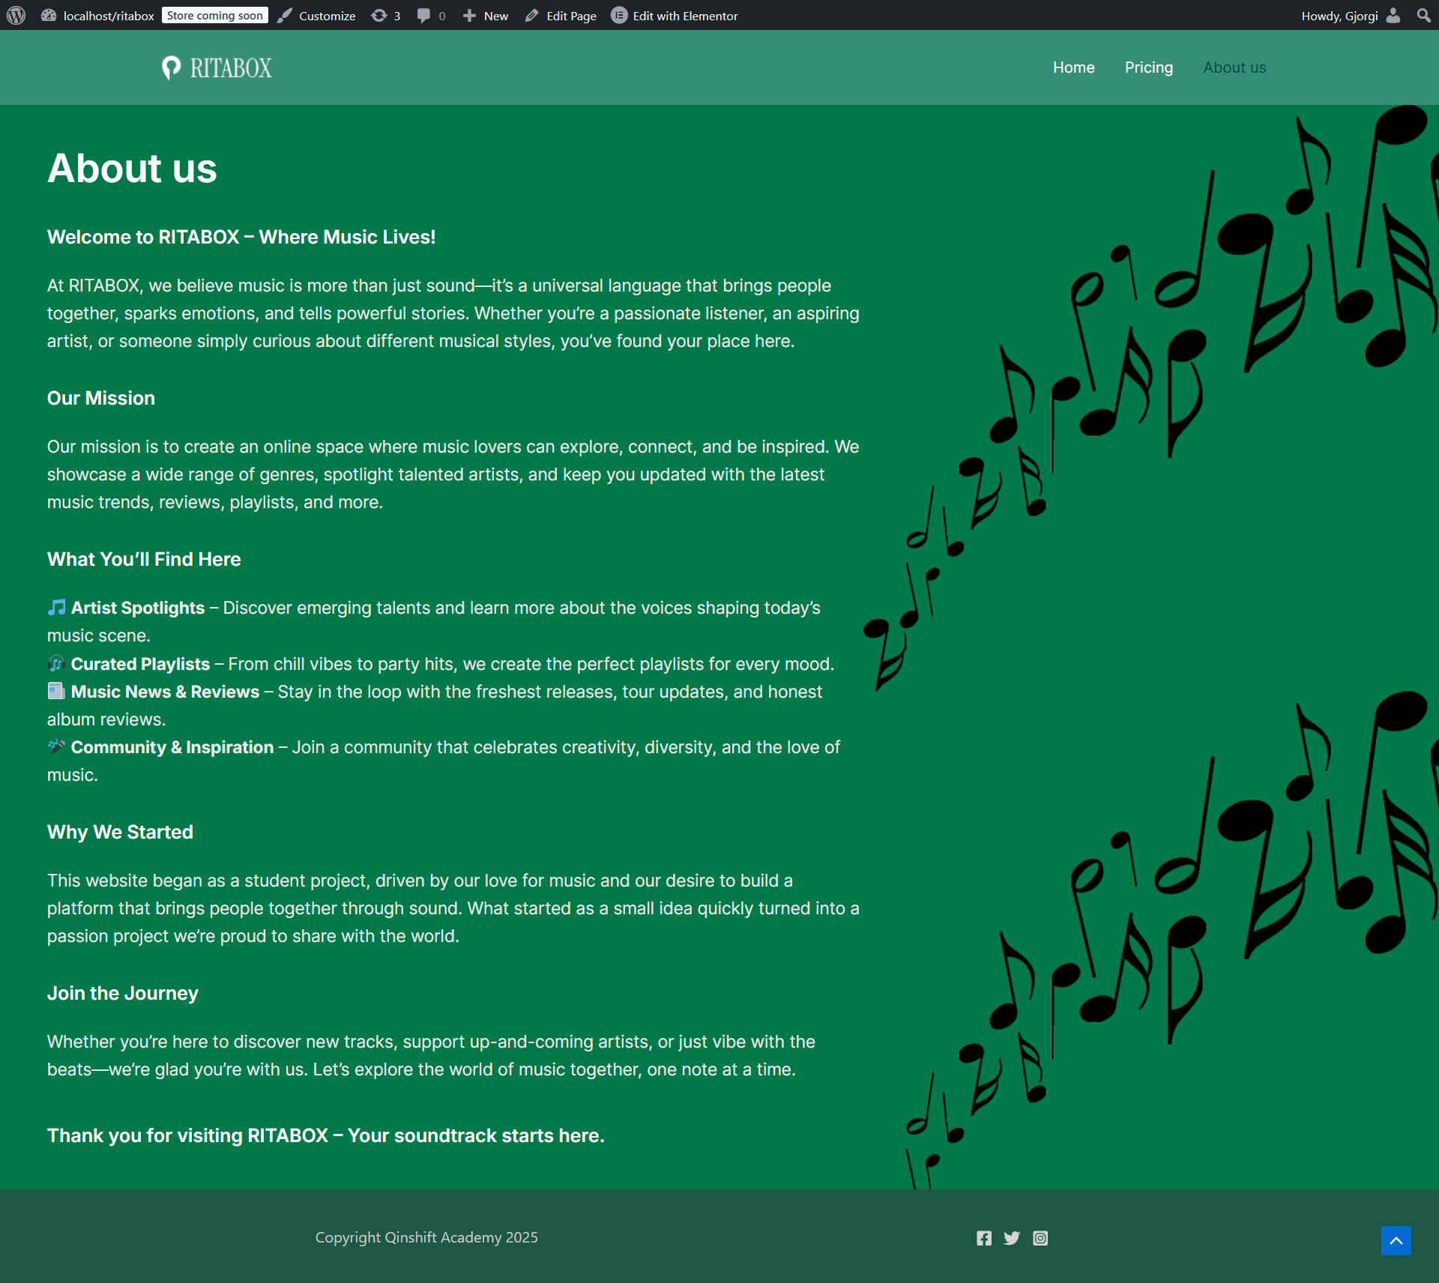This screenshot has height=1283, width=1439.
Task: Click the RITABOX site logo
Action: [x=217, y=68]
